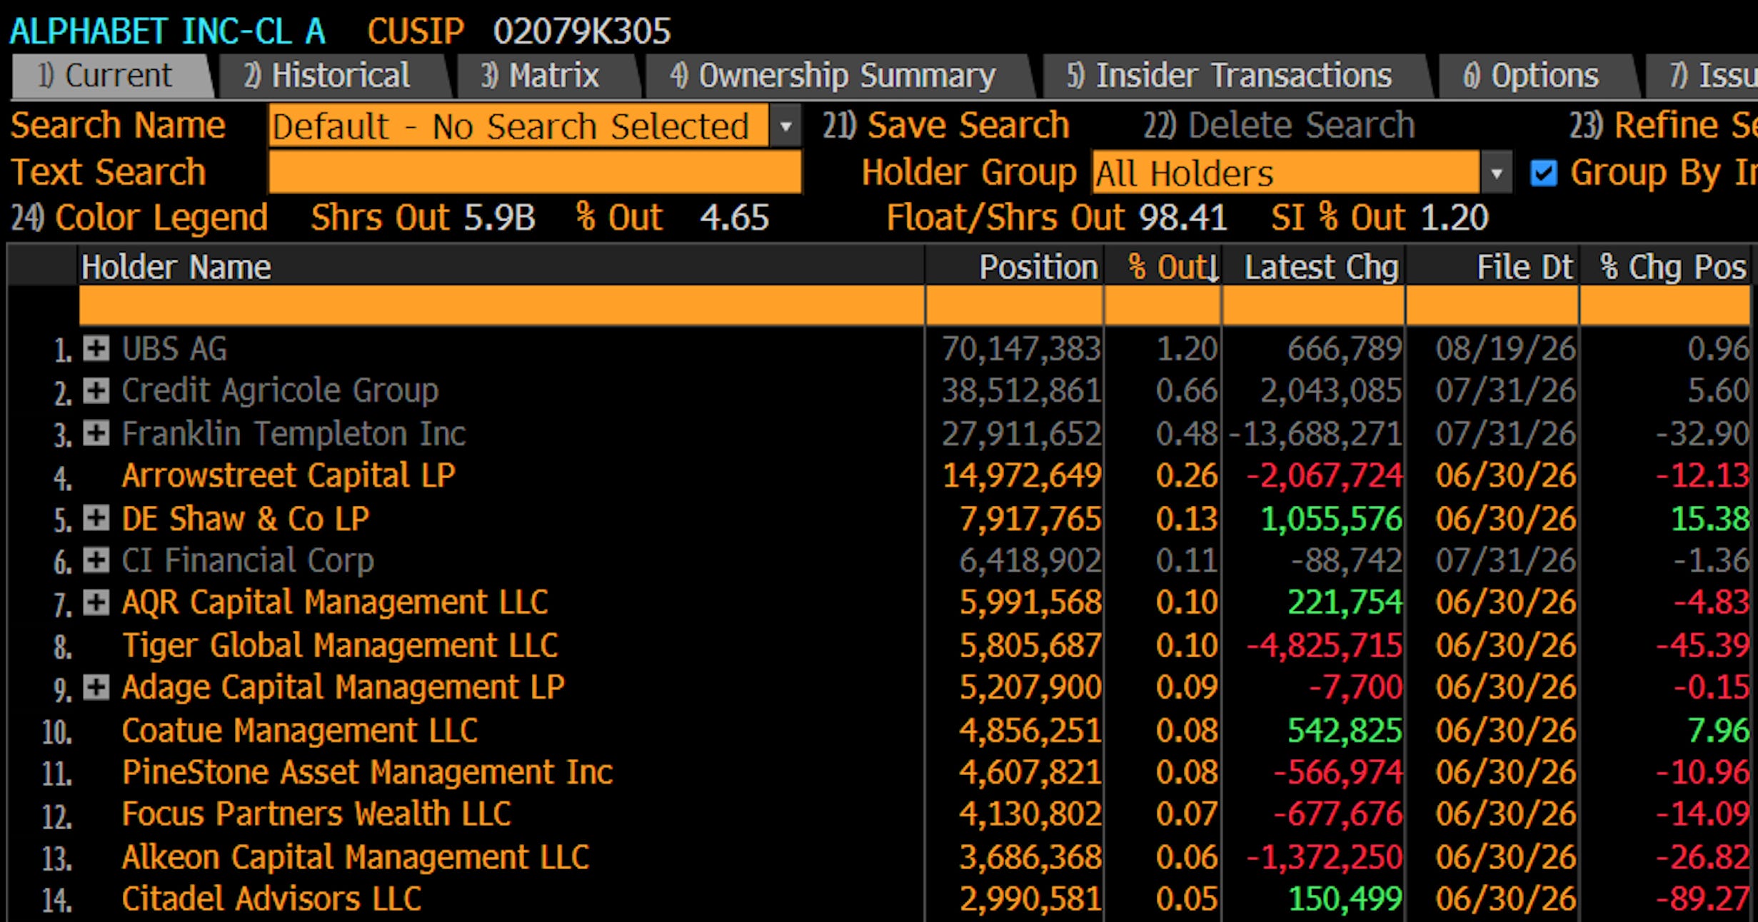The width and height of the screenshot is (1758, 922).
Task: Open the Color Legend
Action: click(140, 217)
